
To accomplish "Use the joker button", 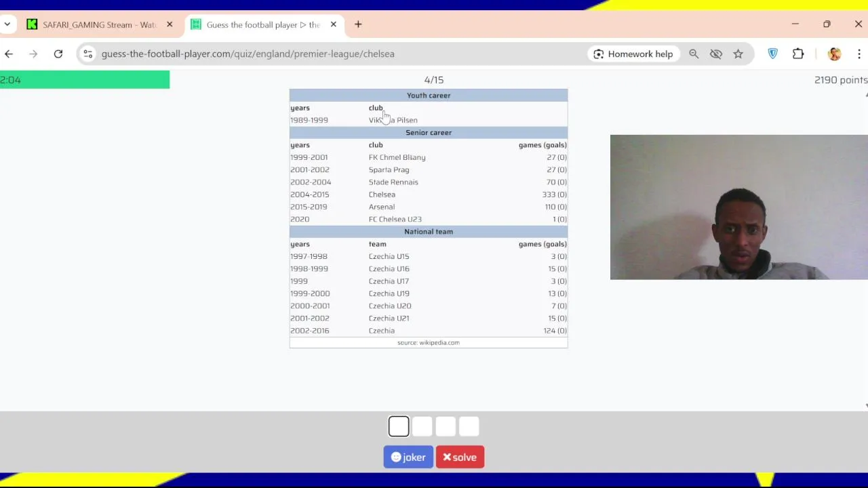I will point(408,457).
